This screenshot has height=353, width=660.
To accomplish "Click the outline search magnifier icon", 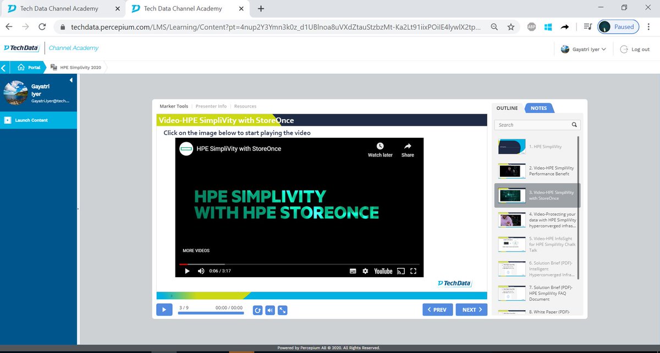I will (575, 125).
